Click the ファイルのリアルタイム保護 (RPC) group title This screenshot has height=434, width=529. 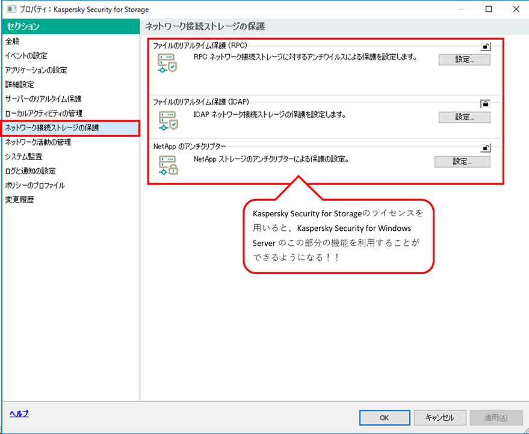(x=200, y=46)
